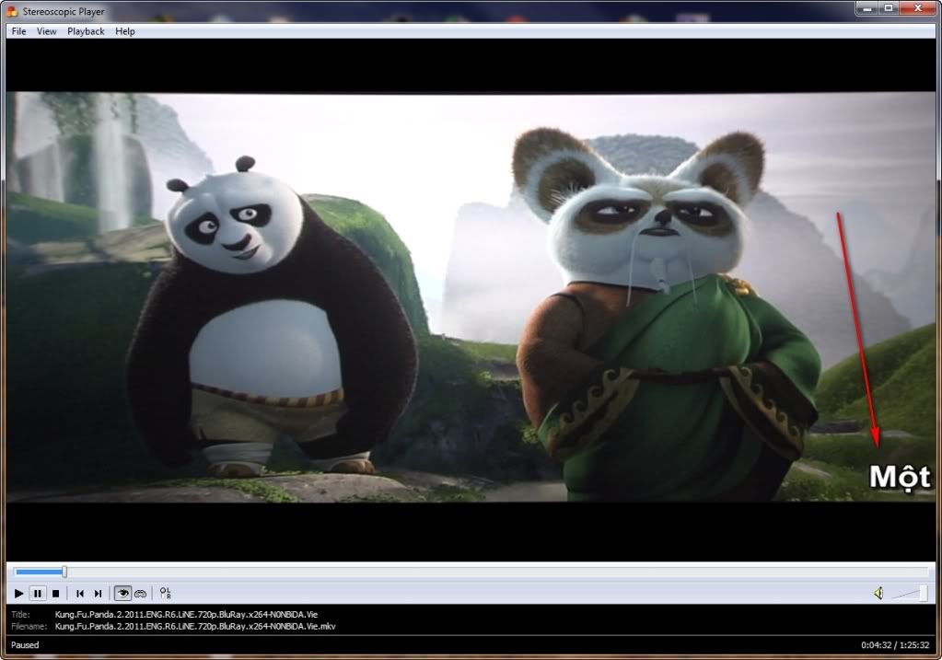Start playback with the Play button
The height and width of the screenshot is (660, 942).
point(18,594)
